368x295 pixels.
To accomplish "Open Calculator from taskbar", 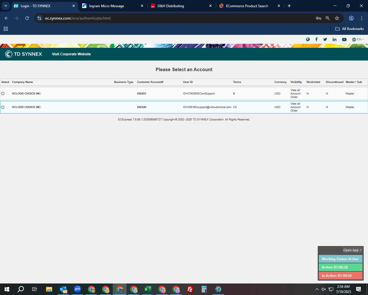I will pyautogui.click(x=204, y=289).
